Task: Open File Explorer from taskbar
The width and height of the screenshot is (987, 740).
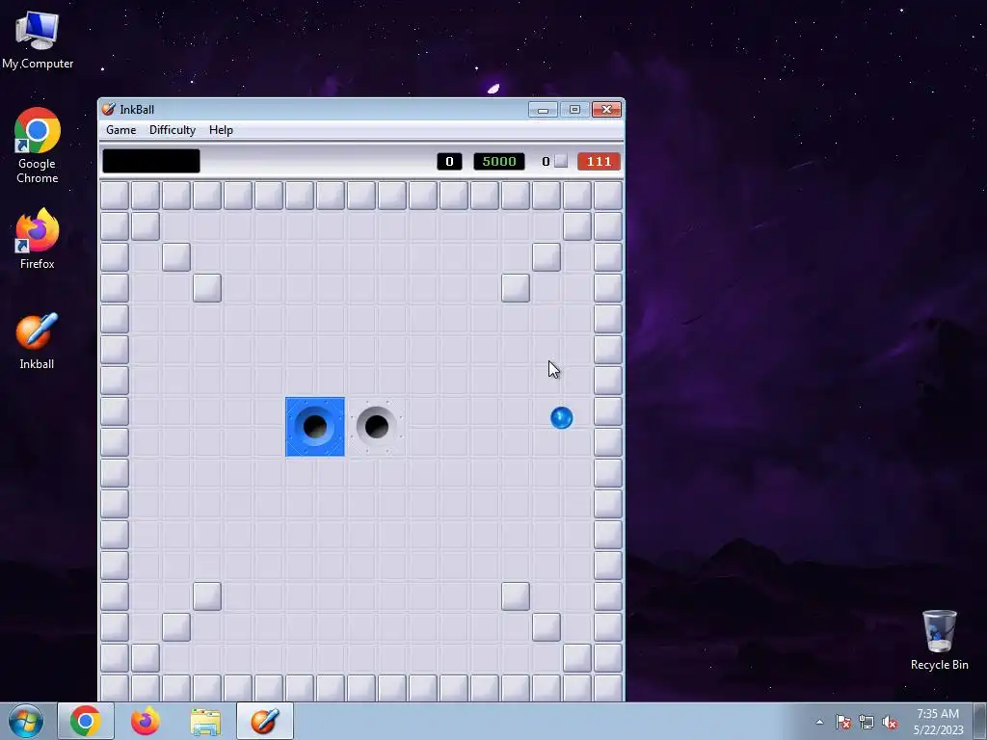Action: [205, 721]
